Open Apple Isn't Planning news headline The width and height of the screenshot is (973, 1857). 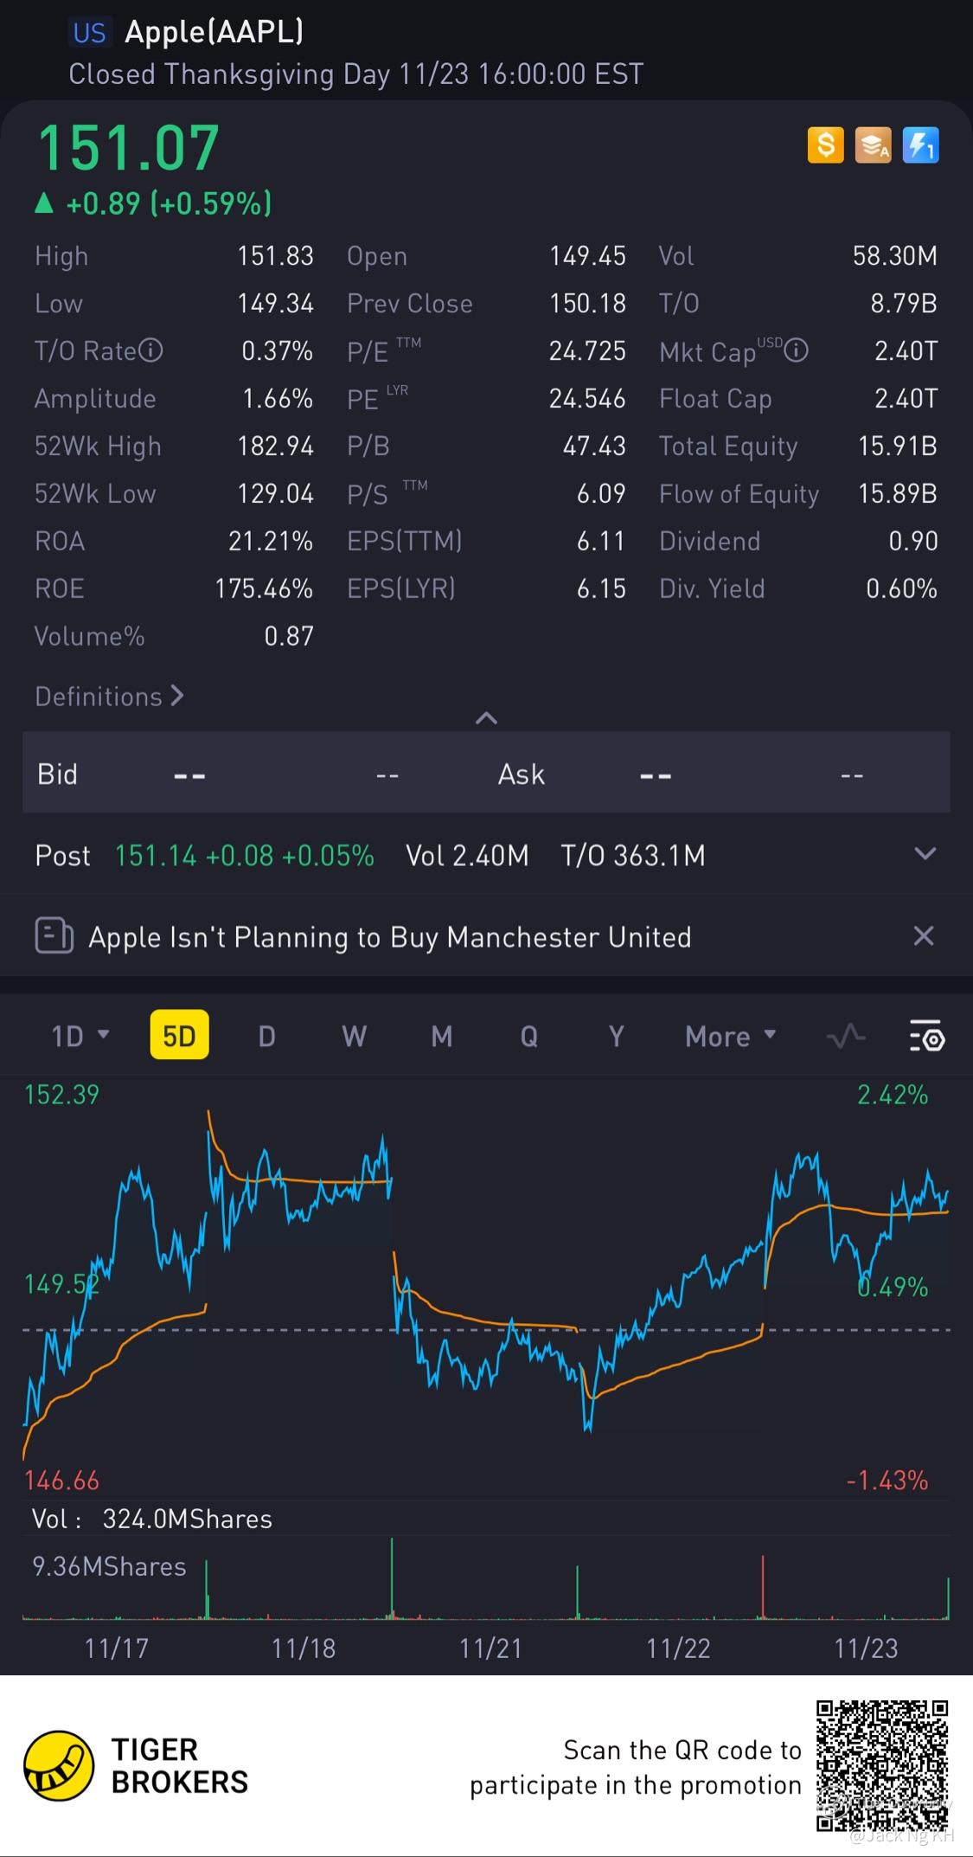click(389, 937)
